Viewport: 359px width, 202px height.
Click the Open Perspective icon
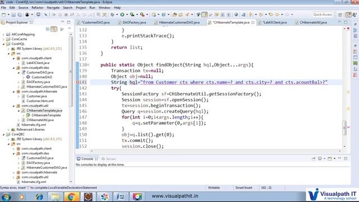(x=340, y=15)
